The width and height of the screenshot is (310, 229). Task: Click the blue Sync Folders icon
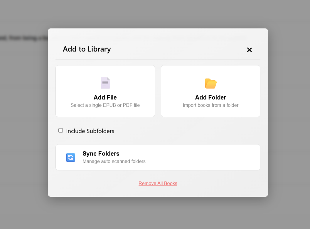coord(70,158)
